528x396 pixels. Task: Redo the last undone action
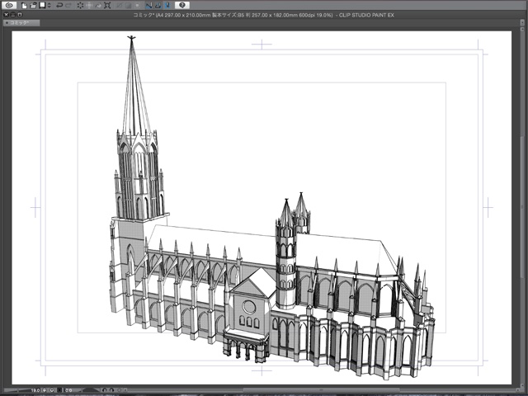click(x=68, y=5)
